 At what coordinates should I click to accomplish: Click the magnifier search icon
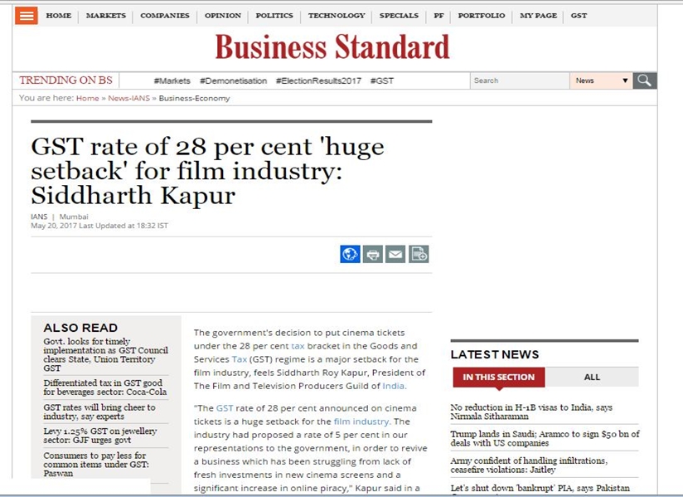coord(644,80)
